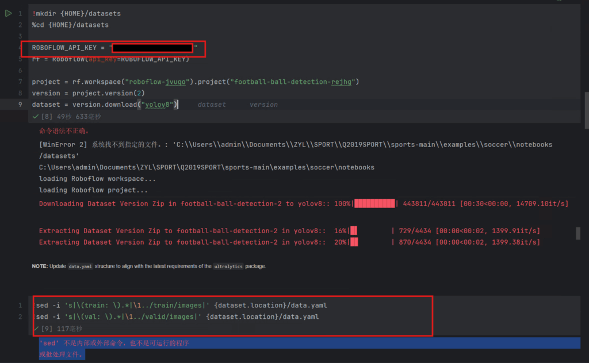Run the first cell with green play icon
589x363 pixels.
click(8, 13)
